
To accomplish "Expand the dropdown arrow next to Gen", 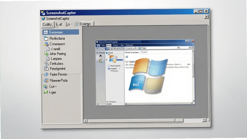I will tap(56, 87).
